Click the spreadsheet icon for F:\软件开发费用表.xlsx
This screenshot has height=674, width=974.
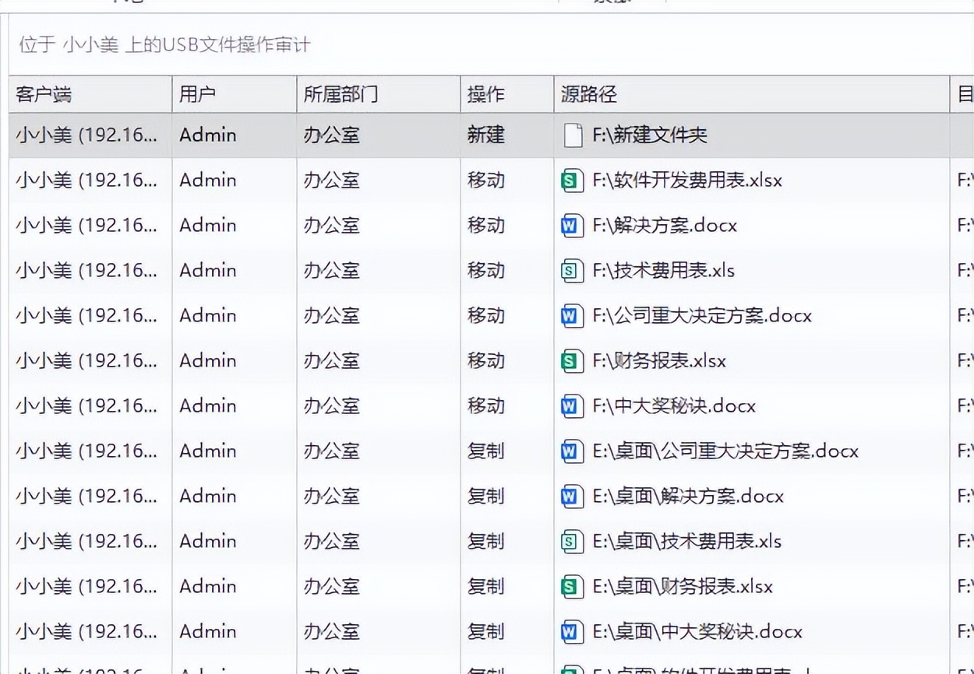[x=573, y=181]
